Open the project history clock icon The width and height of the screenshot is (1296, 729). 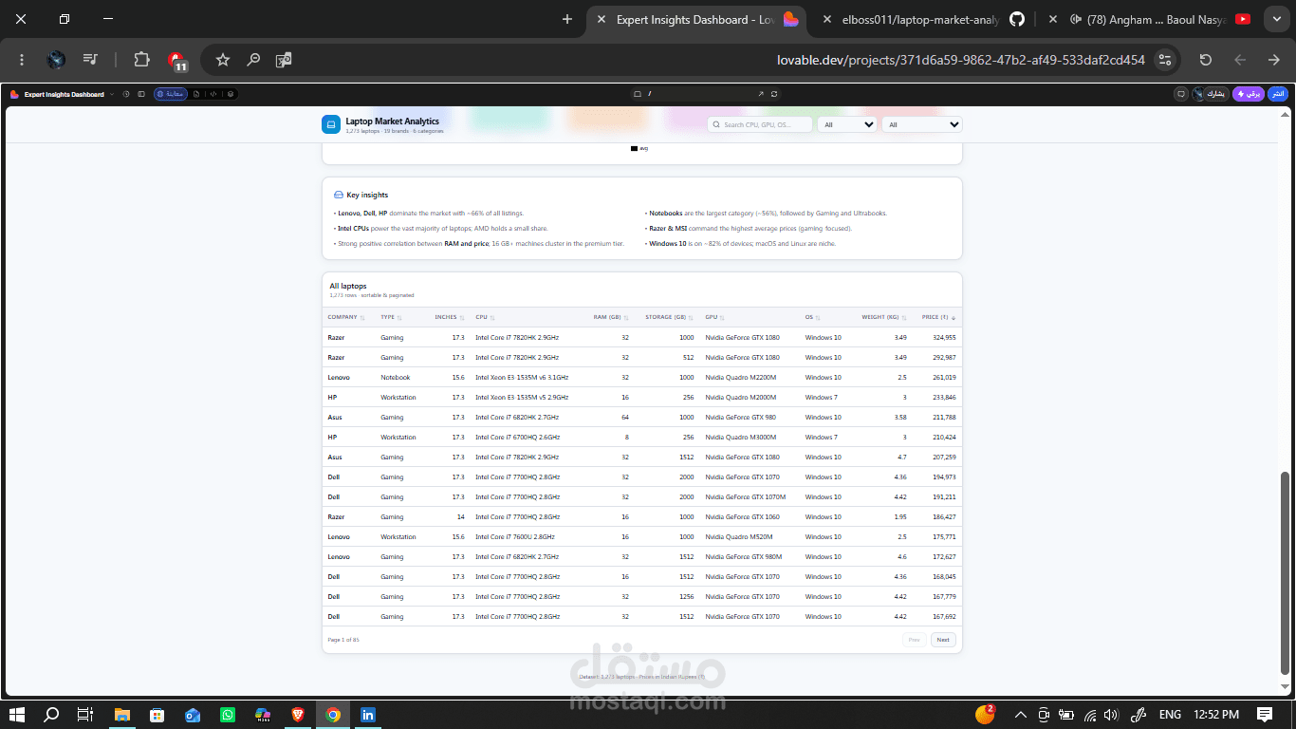[126, 94]
